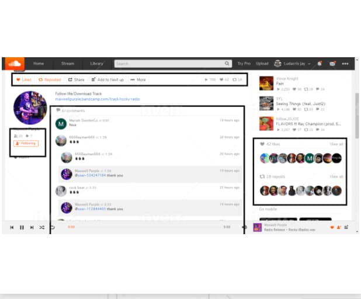Open the 42 likes heading

[x=270, y=144]
